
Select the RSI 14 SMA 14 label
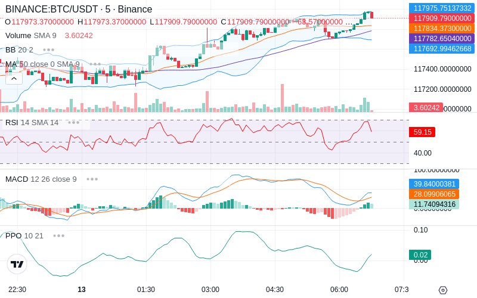32,123
